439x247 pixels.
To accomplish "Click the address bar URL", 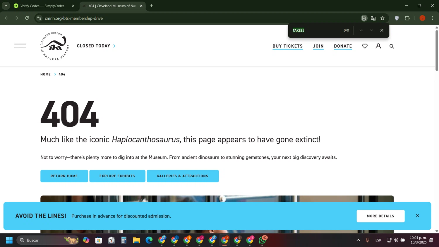I will pos(74,18).
